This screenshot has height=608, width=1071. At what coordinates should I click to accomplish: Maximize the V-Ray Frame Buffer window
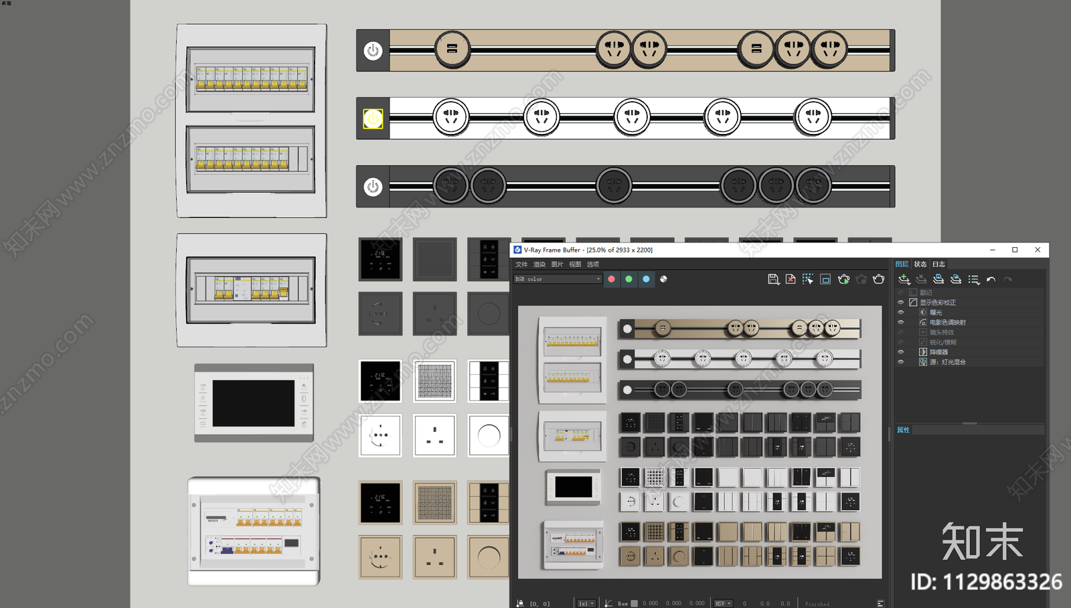[x=1015, y=250]
